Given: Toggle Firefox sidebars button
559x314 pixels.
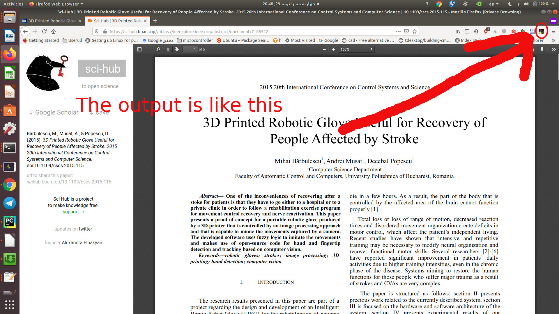Looking at the screenshot, I should 467,31.
